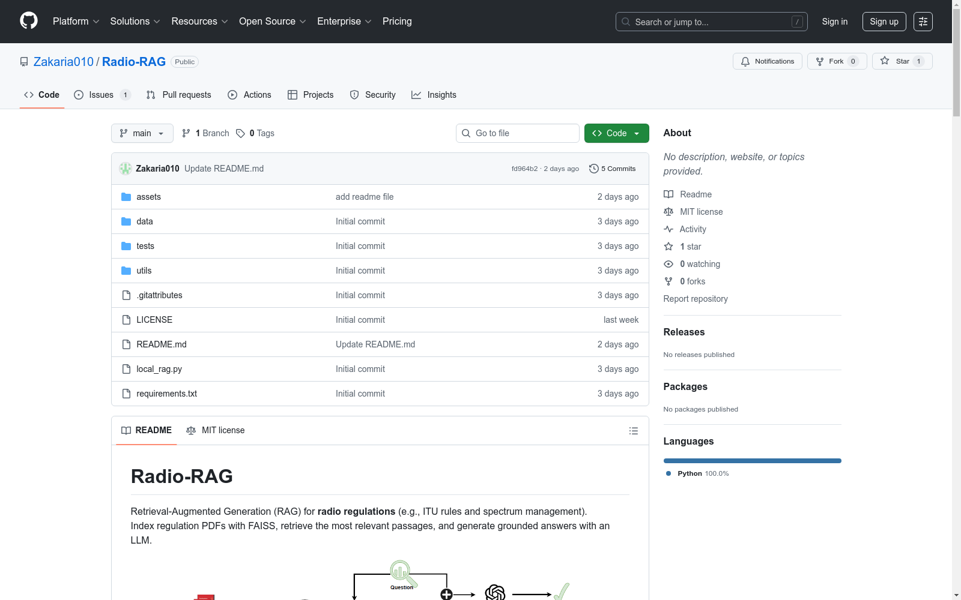
Task: Click the eye icon beside watching
Action: click(668, 264)
